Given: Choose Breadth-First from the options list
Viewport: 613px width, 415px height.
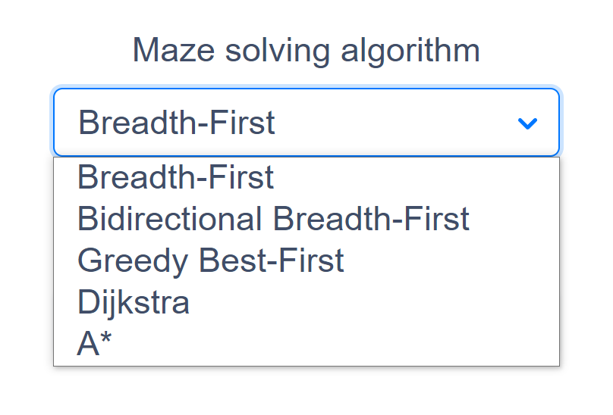Looking at the screenshot, I should click(x=176, y=178).
